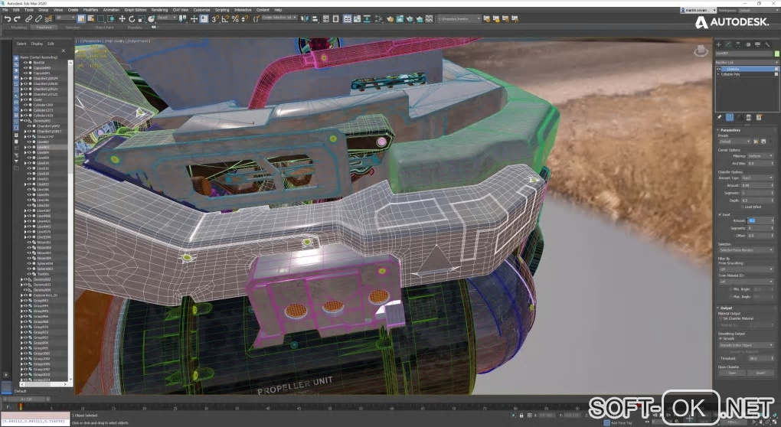Activate the Select and Rotate tool
This screenshot has height=427, width=781.
click(x=132, y=19)
